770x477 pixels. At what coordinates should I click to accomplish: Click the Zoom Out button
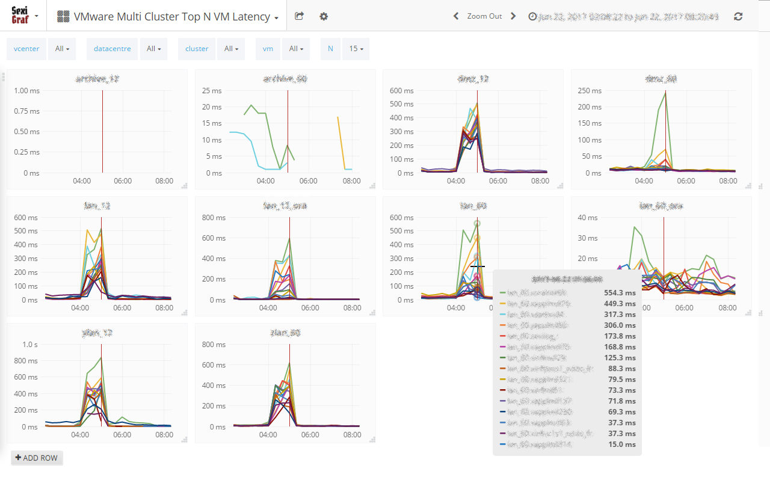click(x=484, y=16)
